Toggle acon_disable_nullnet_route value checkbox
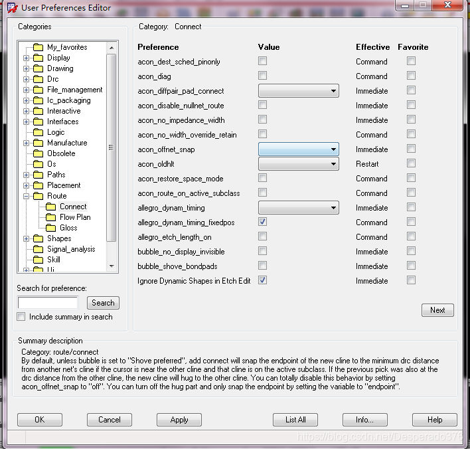Screen dimensions: 470x449 pyautogui.click(x=263, y=105)
